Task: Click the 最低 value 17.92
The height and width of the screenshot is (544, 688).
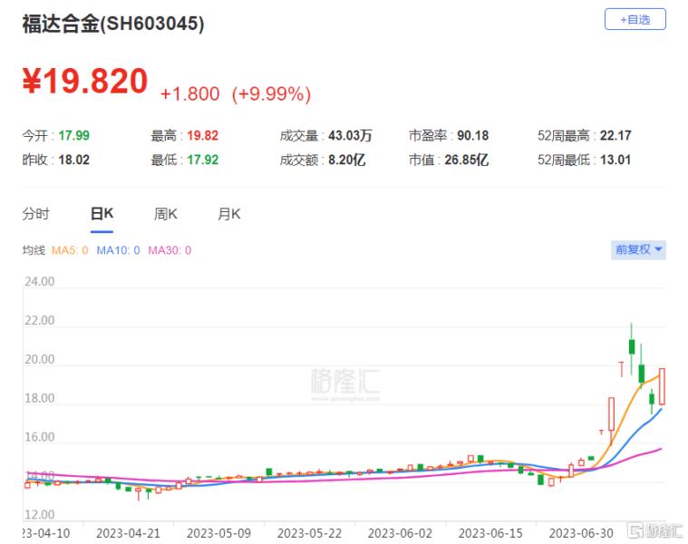Action: pyautogui.click(x=203, y=160)
